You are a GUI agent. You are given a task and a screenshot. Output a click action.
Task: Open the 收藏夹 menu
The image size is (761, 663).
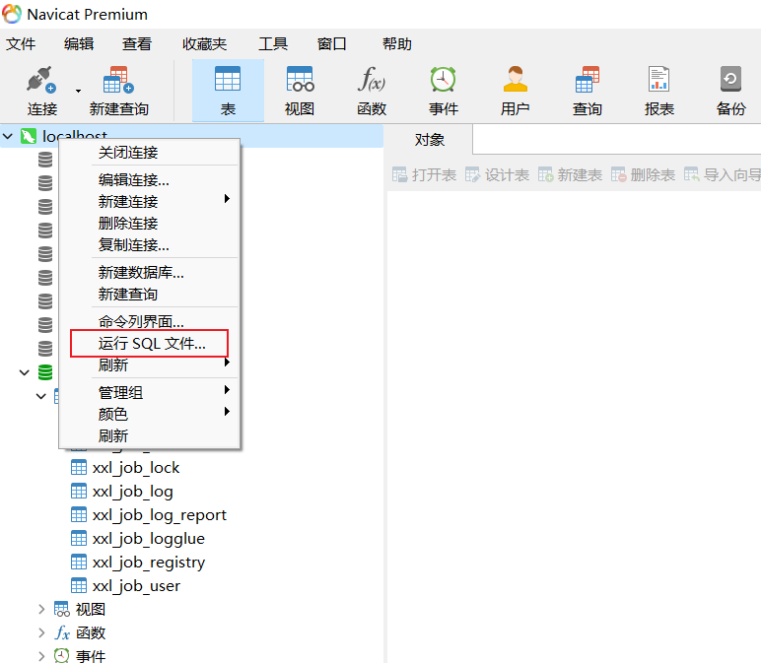coord(204,44)
